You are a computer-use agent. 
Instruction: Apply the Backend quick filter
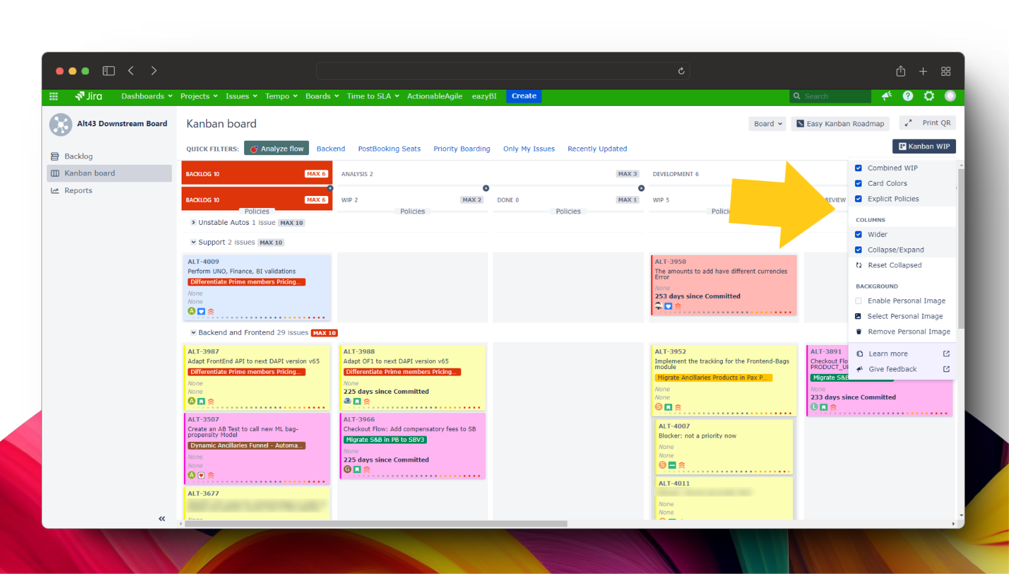[x=331, y=149]
